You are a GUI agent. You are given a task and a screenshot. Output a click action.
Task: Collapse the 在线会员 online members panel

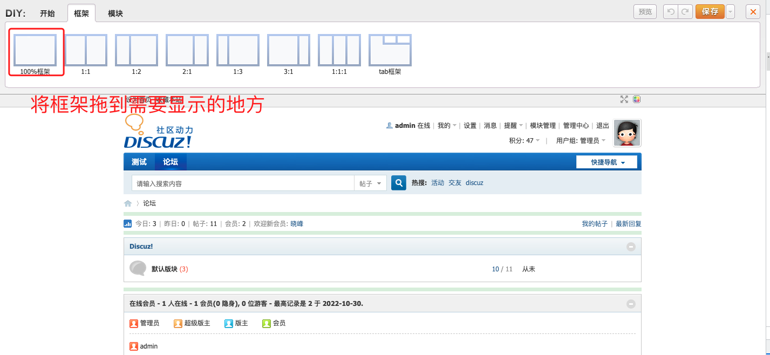pos(631,304)
